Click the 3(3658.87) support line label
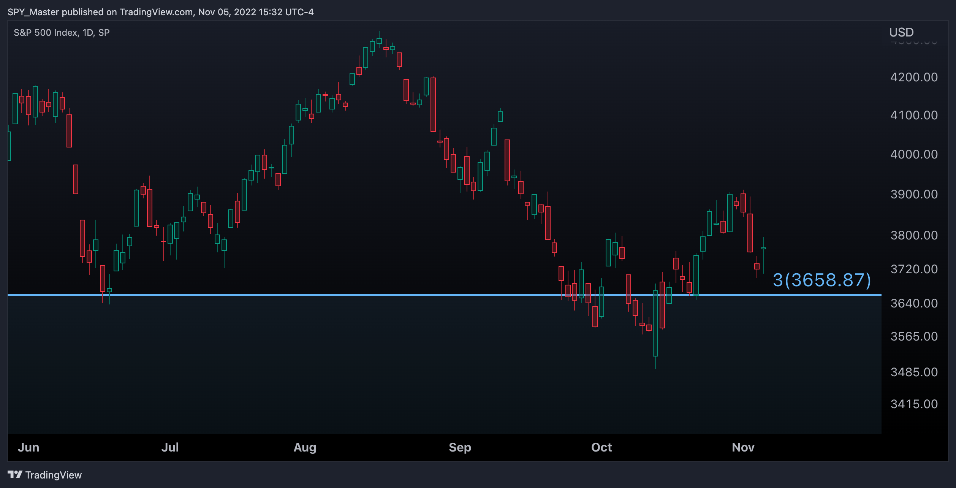 [x=822, y=280]
